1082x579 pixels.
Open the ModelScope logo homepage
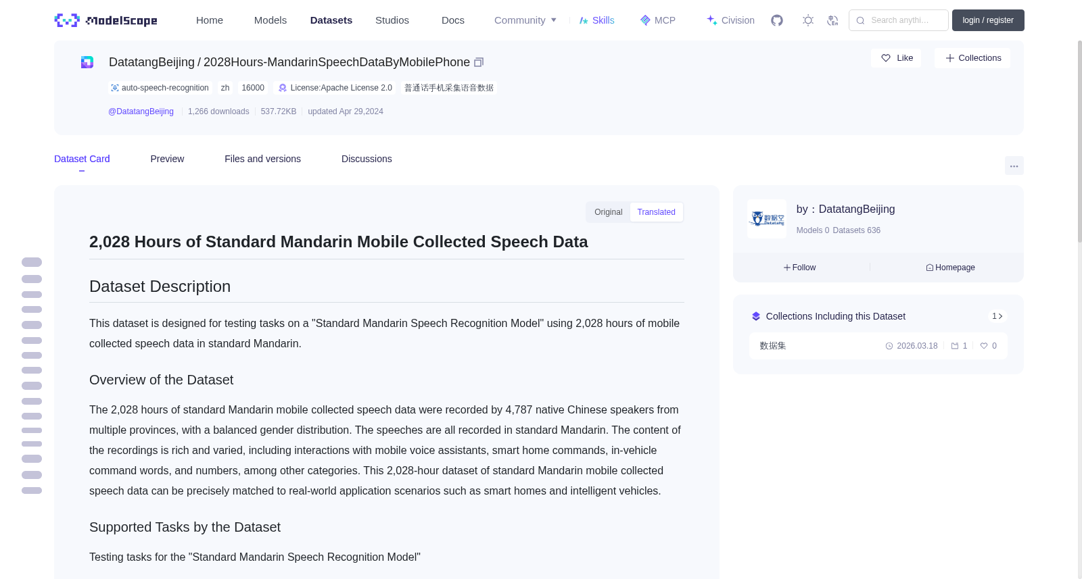[105, 20]
